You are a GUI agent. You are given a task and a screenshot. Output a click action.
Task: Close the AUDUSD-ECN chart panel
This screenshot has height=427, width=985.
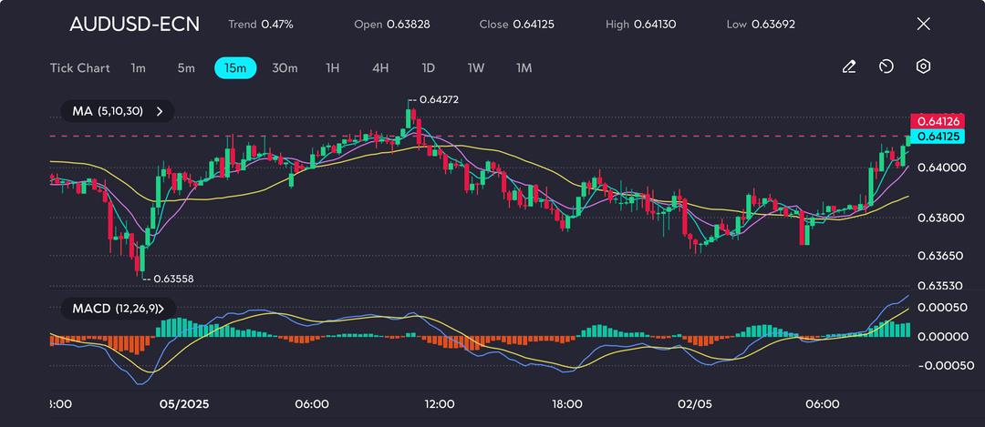point(923,24)
